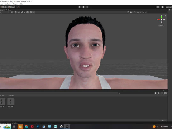Toggle scene audio speaker icon
The height and width of the screenshot is (129, 172).
pos(19,12)
